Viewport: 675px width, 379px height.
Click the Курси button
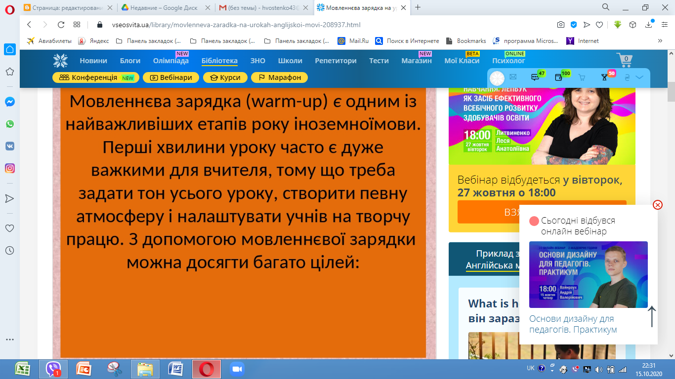225,77
